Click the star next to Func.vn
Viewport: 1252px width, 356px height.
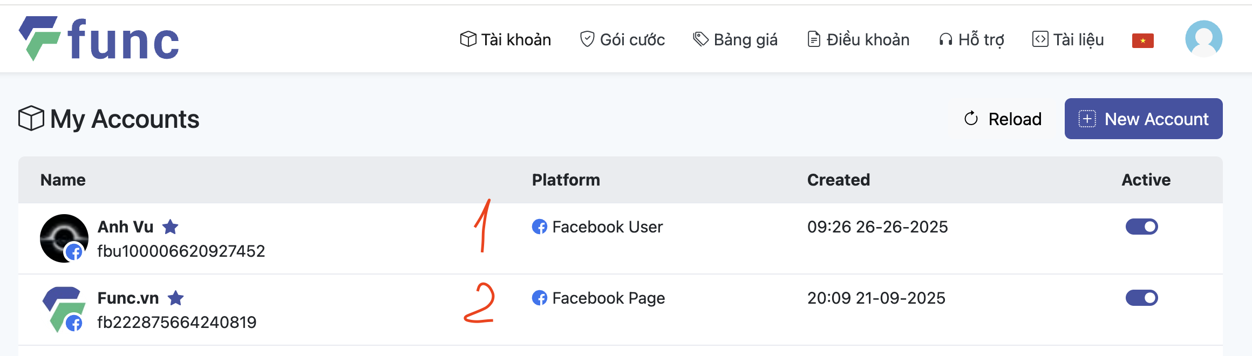[176, 298]
